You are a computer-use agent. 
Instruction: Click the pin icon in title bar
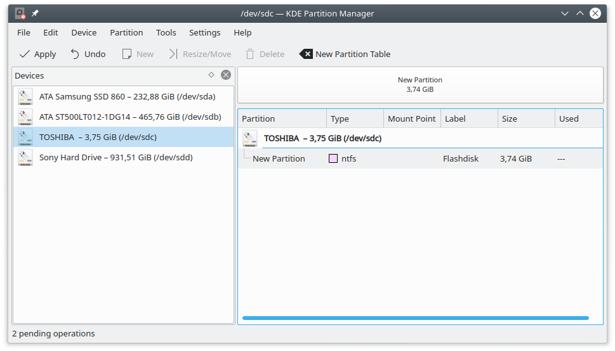[36, 13]
